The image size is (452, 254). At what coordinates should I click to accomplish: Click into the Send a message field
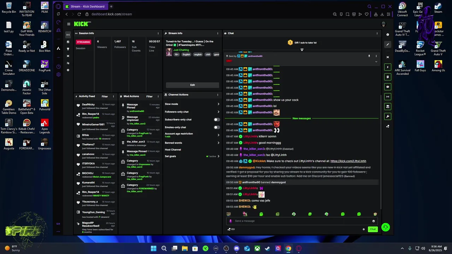click(x=302, y=221)
